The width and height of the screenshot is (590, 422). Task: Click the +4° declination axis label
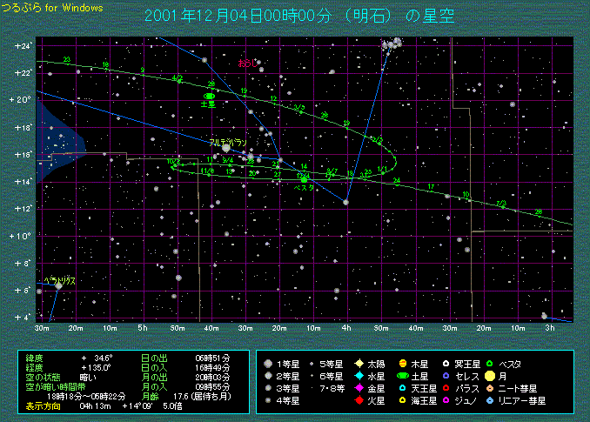[x=23, y=317]
